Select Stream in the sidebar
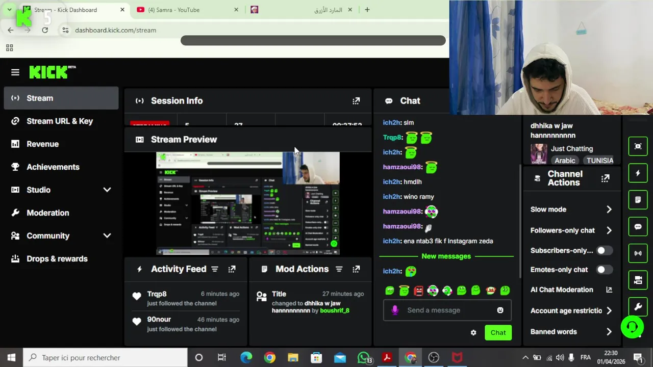The height and width of the screenshot is (367, 653). point(61,98)
